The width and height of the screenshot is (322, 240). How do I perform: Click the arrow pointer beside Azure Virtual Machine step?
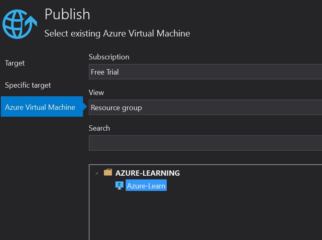point(85,107)
